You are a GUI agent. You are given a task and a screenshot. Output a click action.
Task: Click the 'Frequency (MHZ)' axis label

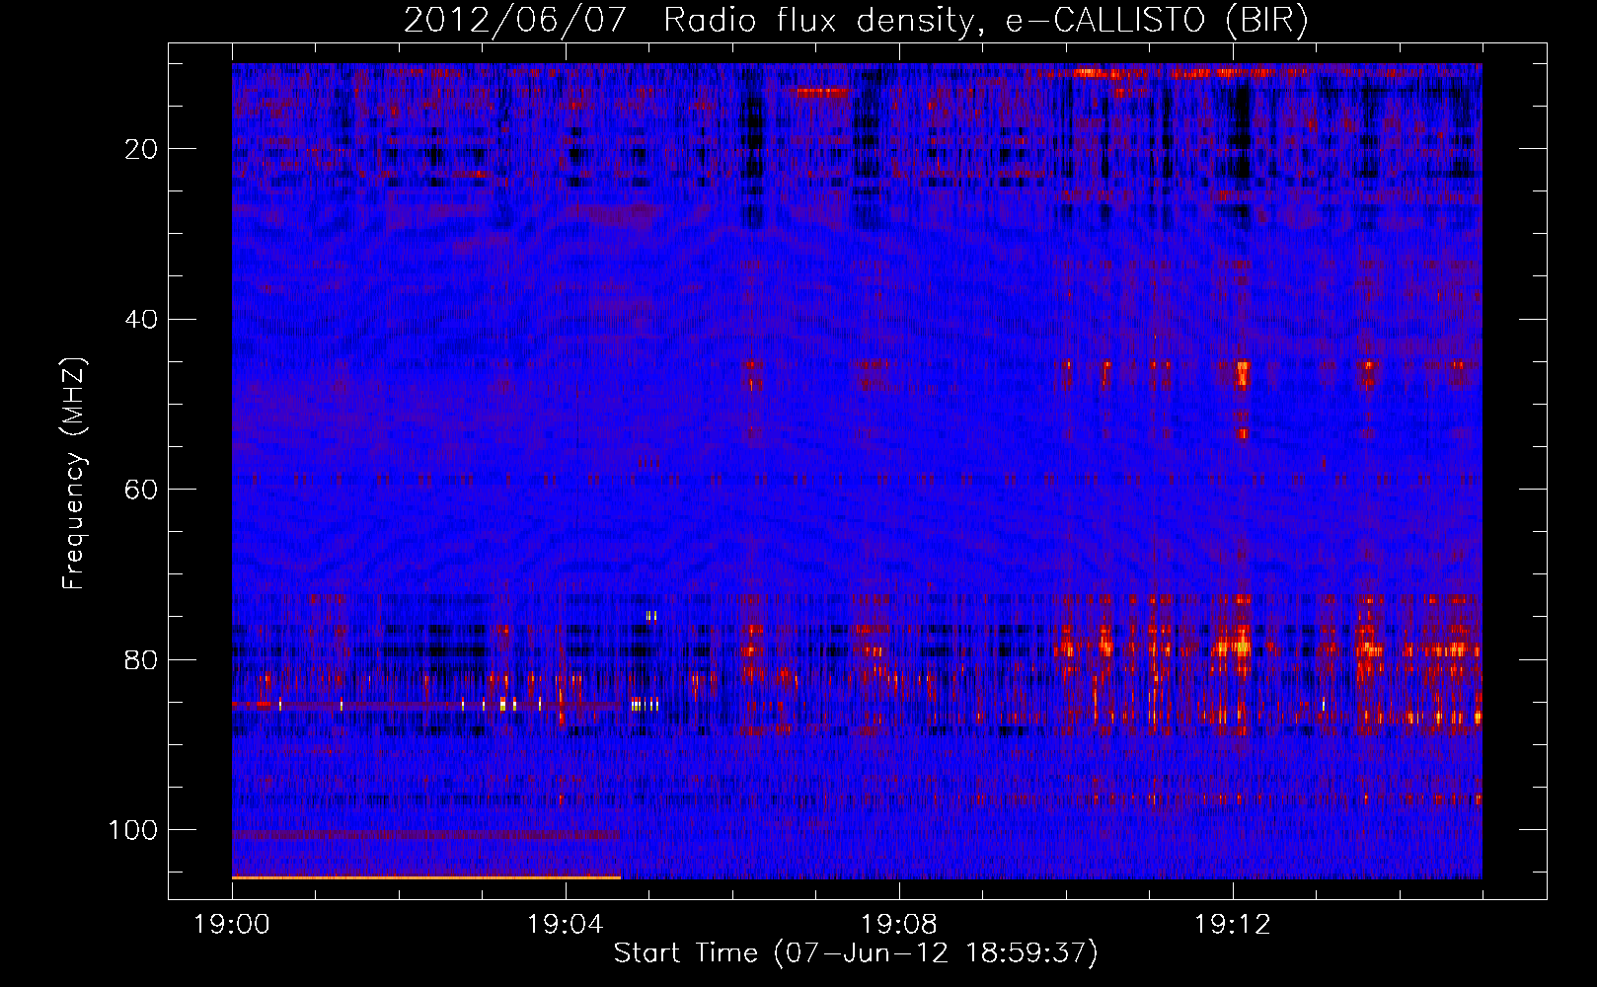(75, 474)
